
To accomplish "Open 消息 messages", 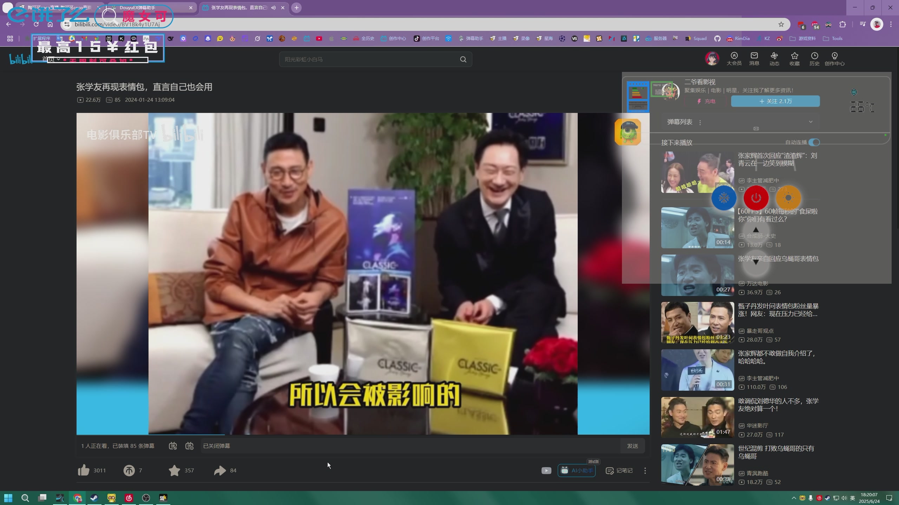I will 754,59.
